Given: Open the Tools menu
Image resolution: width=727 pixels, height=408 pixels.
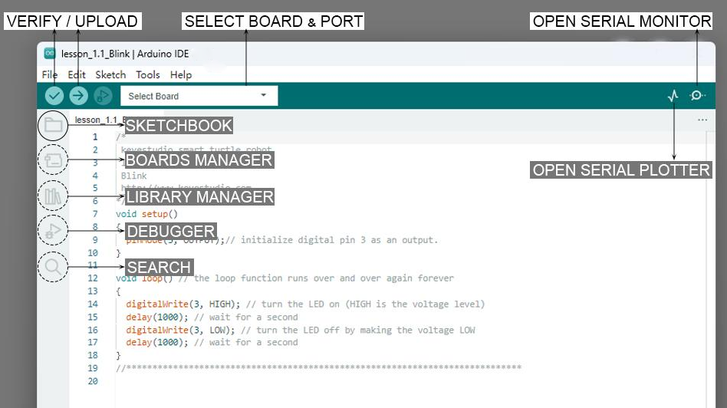Looking at the screenshot, I should tap(147, 74).
